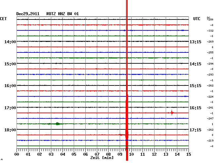Click the DC offset value -241
Screen dimensions: 215x163
(210, 108)
